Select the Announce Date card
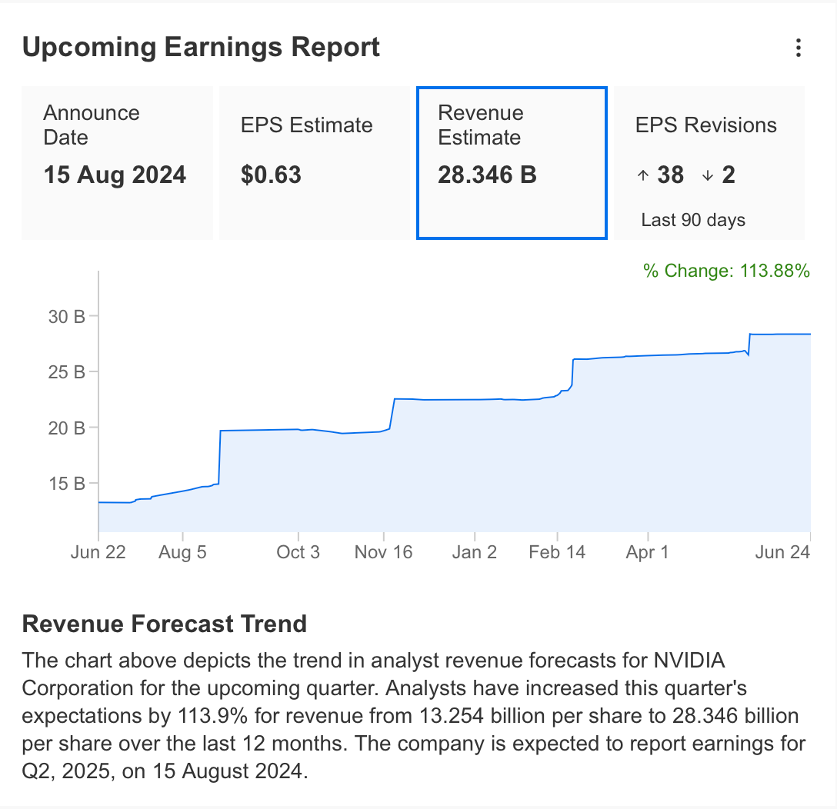The image size is (837, 809). (x=117, y=163)
